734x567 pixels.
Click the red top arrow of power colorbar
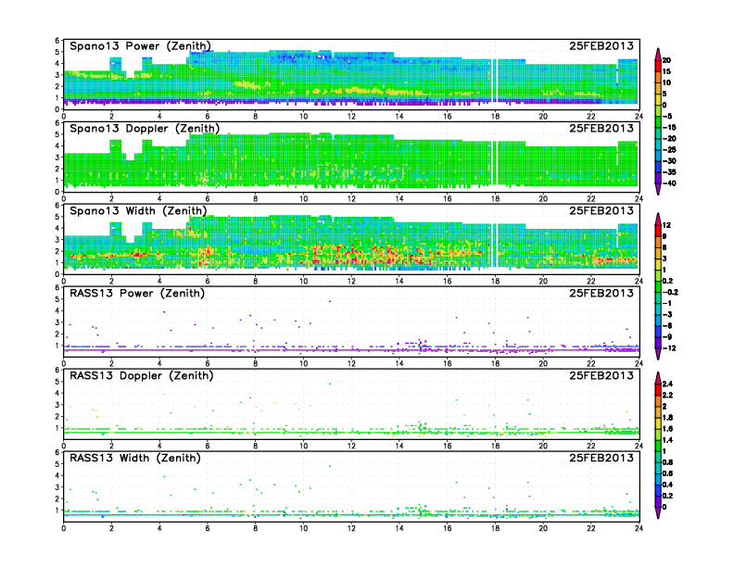(x=657, y=51)
